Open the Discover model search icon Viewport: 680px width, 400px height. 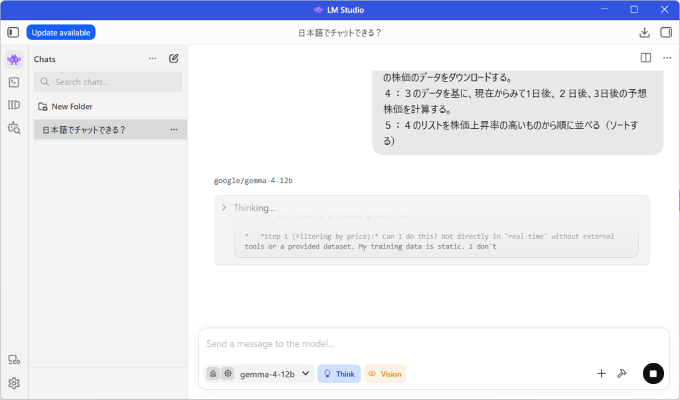[x=14, y=128]
